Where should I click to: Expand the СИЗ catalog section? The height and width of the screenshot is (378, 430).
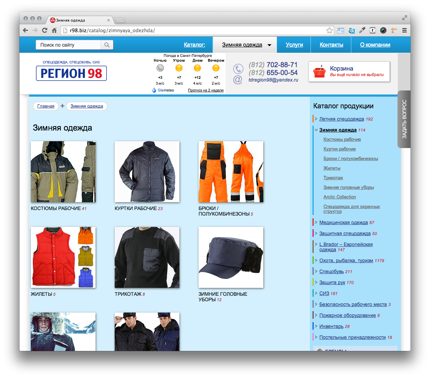(316, 293)
